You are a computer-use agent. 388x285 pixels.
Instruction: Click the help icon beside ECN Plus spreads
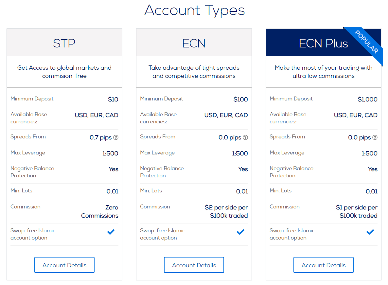(375, 138)
